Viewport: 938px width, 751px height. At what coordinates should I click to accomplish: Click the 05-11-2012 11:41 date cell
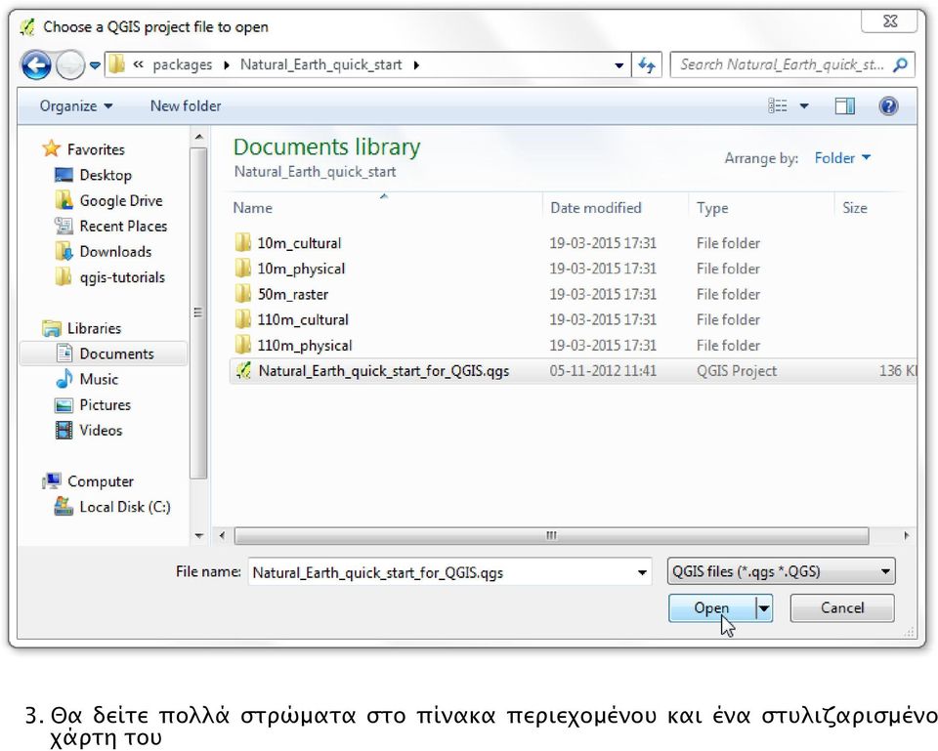coord(603,371)
